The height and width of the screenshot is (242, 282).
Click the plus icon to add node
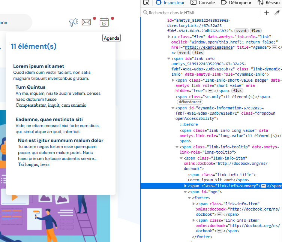pos(267,13)
